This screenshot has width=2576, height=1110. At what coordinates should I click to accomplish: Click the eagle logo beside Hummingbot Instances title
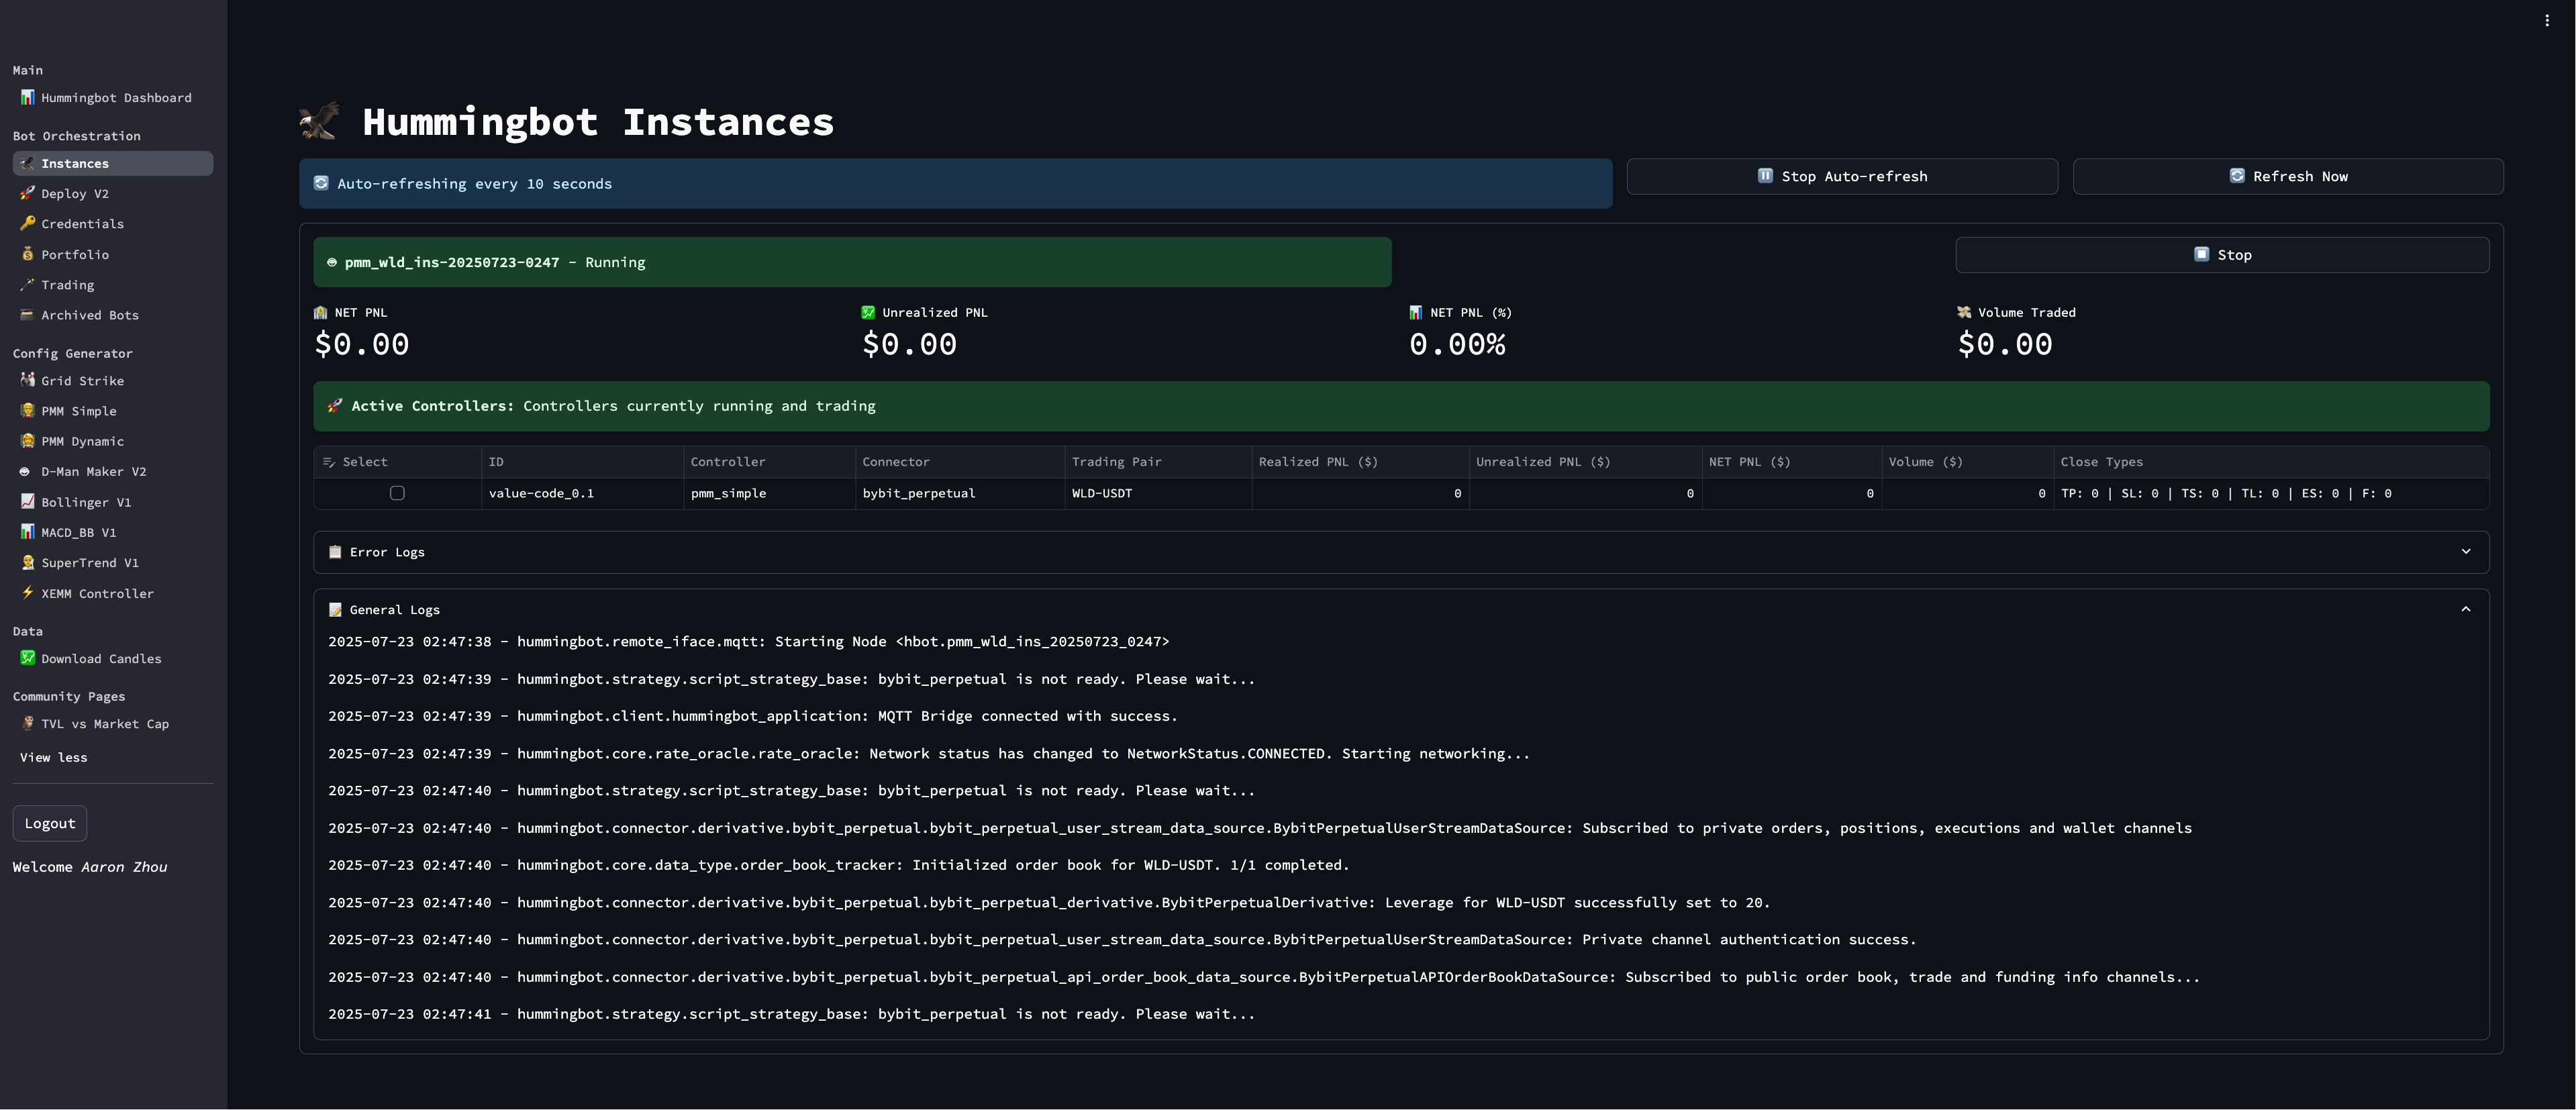(x=319, y=121)
